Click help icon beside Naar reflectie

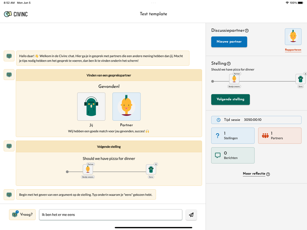tap(268, 174)
